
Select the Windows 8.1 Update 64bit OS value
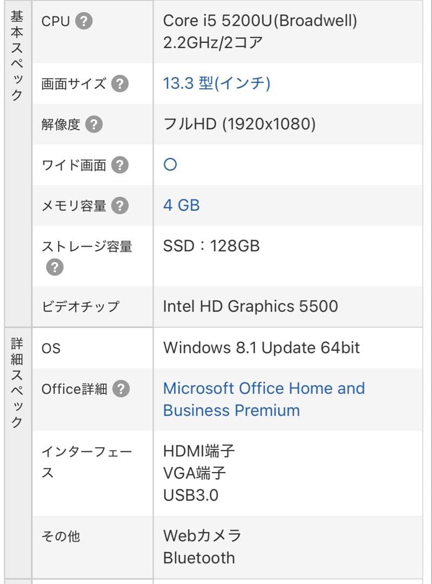pyautogui.click(x=261, y=348)
